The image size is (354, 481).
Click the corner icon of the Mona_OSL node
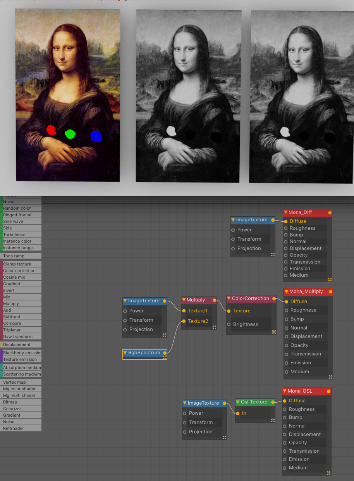point(329,472)
